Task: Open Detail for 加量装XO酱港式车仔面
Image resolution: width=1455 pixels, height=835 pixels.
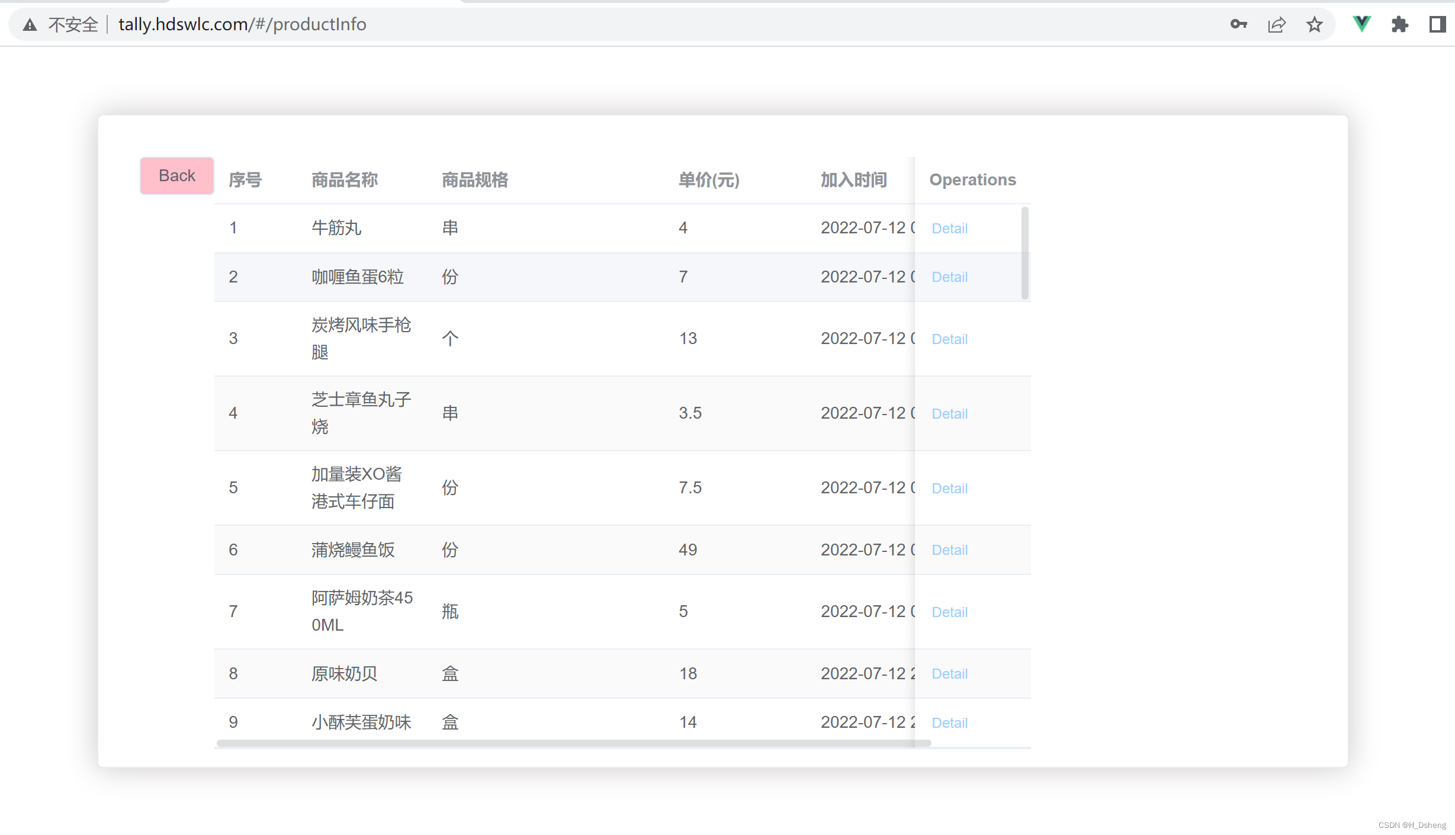Action: [x=949, y=489]
